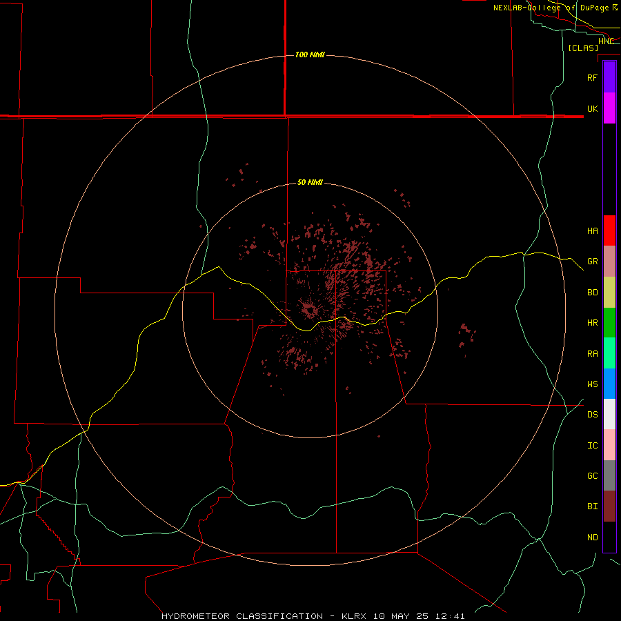The height and width of the screenshot is (621, 621).
Task: Click the HYDROMETEOR CLASSIFICATION title text
Action: [242, 616]
